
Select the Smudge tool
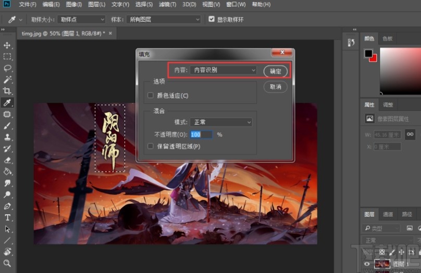click(7, 183)
